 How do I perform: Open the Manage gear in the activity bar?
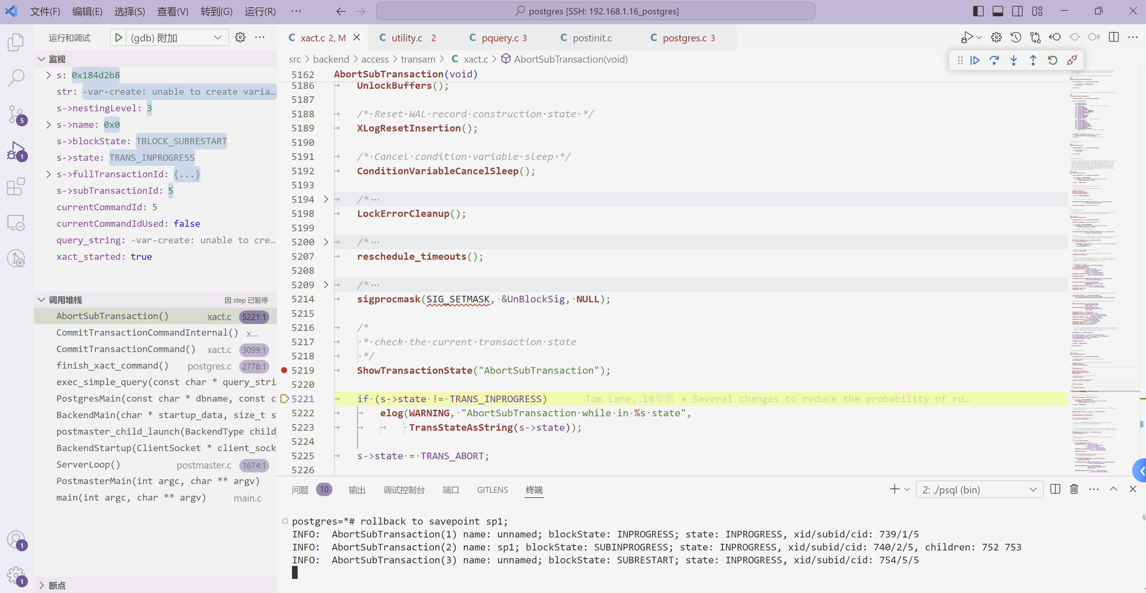(x=16, y=576)
